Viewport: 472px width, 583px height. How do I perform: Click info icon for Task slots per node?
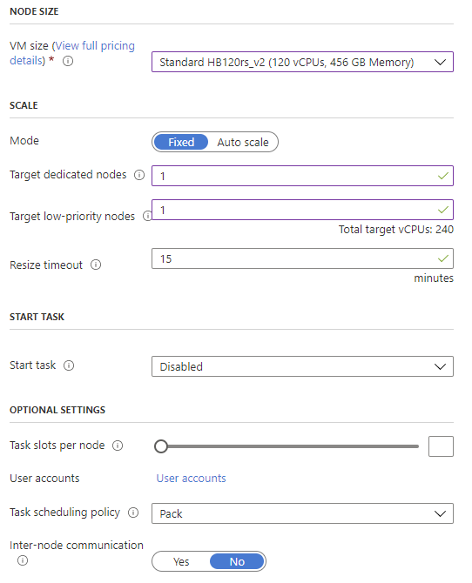(x=118, y=446)
